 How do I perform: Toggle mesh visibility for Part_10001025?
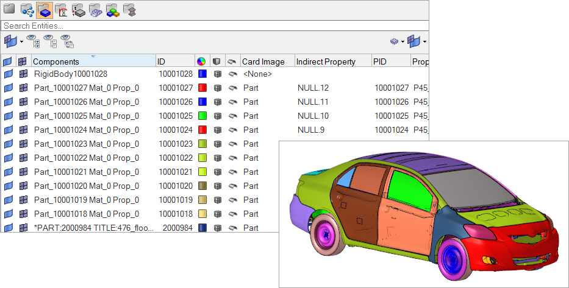pos(23,116)
